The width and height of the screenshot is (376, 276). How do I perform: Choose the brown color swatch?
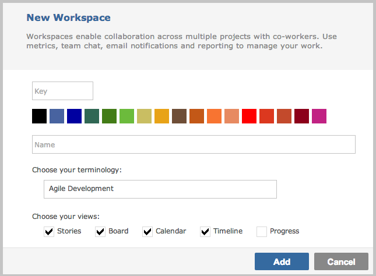(x=179, y=116)
